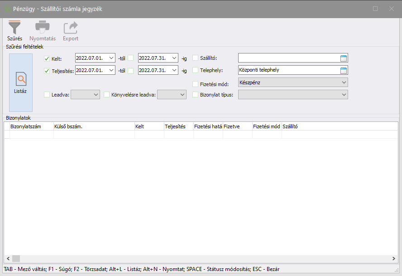The height and width of the screenshot is (276, 402).
Task: Click the Export arrow icon
Action: click(71, 28)
